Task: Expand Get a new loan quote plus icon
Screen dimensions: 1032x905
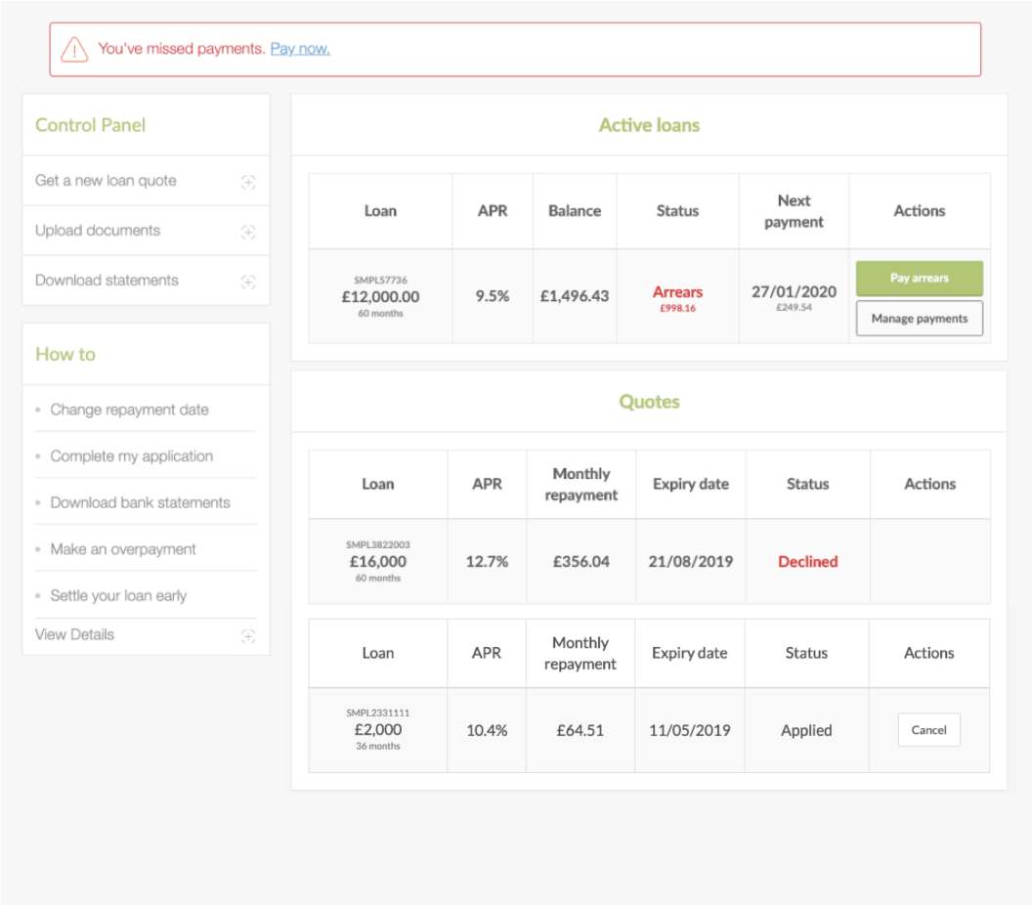Action: tap(248, 182)
